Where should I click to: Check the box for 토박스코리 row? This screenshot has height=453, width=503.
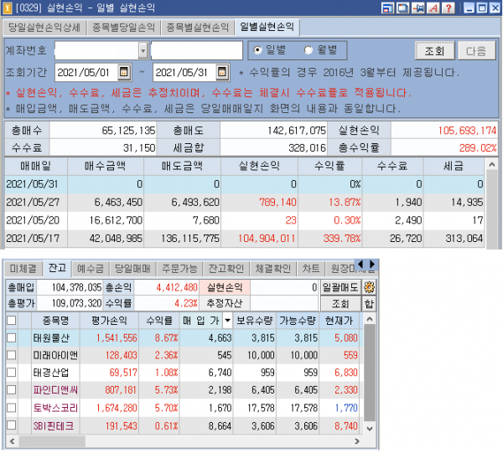pyautogui.click(x=12, y=408)
